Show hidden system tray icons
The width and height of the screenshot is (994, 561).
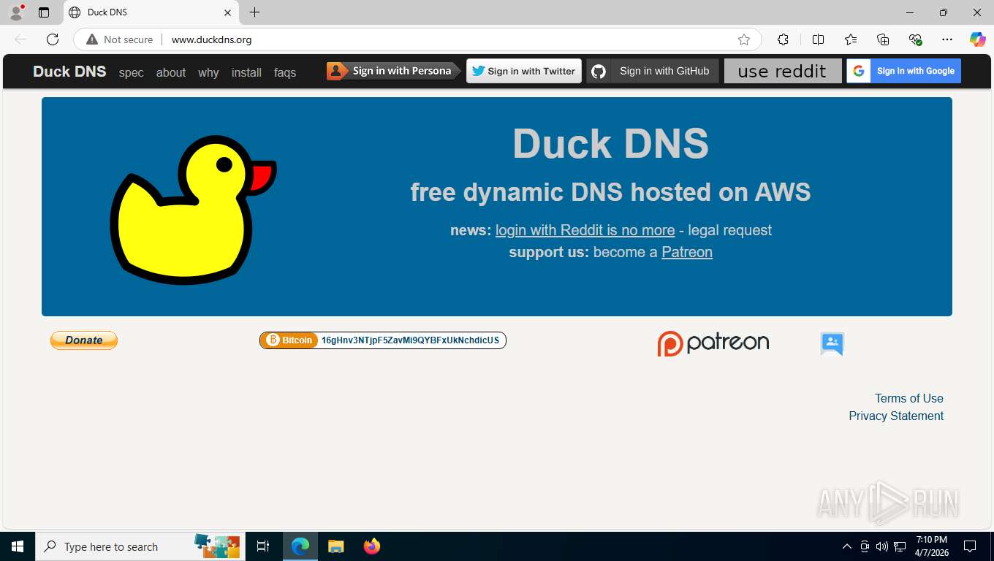(847, 546)
